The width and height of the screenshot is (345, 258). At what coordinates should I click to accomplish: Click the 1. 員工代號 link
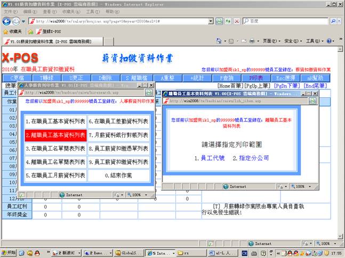(x=210, y=158)
